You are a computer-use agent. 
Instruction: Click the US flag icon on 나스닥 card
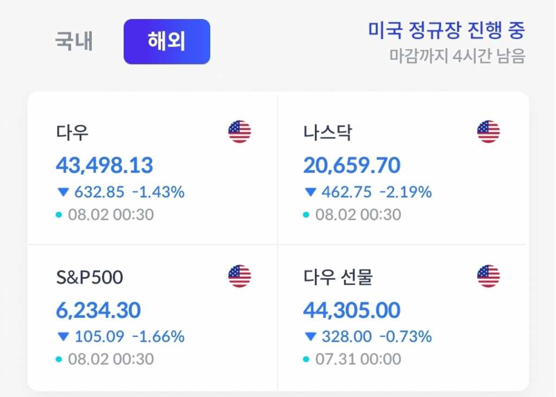488,132
